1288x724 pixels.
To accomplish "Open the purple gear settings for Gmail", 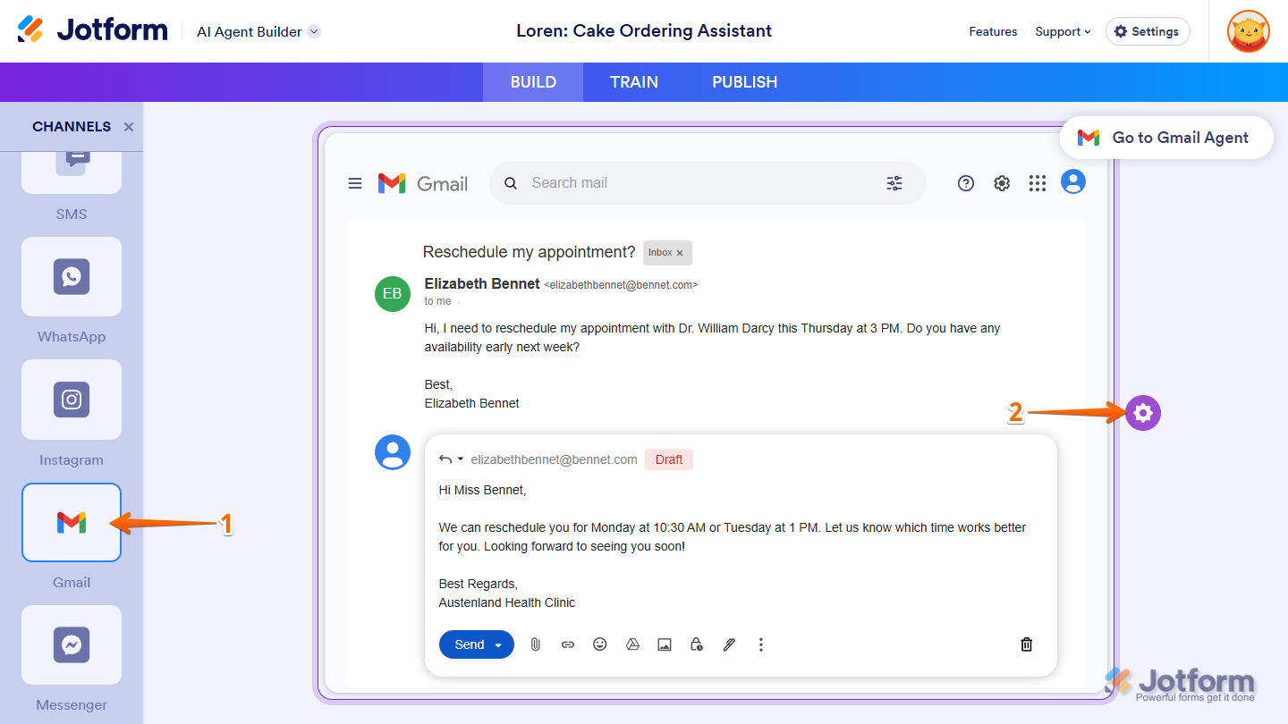I will pos(1143,413).
